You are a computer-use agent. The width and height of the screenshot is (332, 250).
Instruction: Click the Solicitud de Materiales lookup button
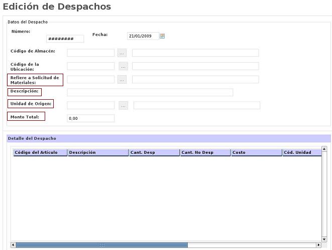click(x=122, y=79)
